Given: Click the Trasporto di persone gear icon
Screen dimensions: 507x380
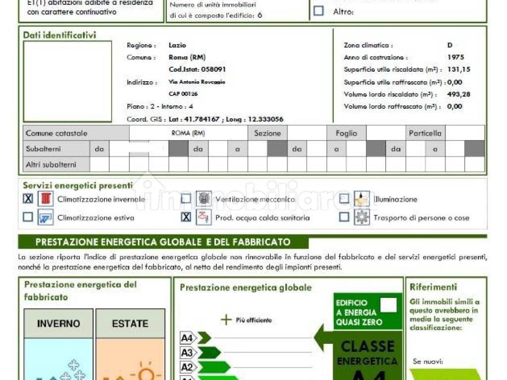Looking at the screenshot, I should (362, 217).
